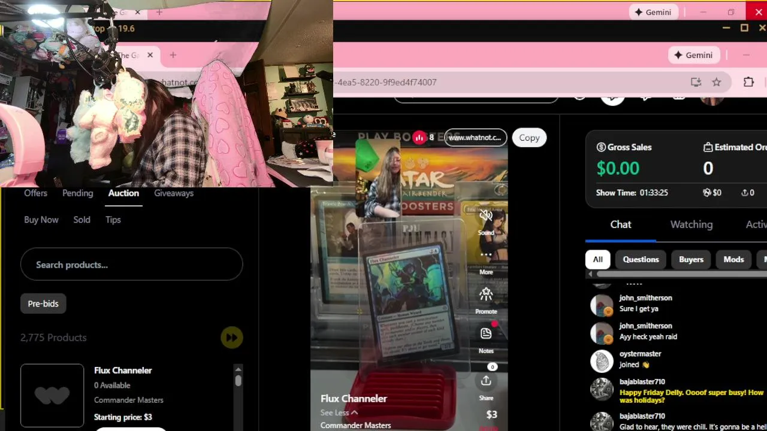Filter chat by Buyers
767x431 pixels.
pos(691,259)
